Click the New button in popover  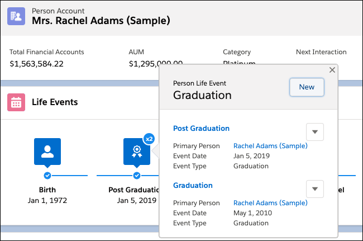(x=307, y=87)
